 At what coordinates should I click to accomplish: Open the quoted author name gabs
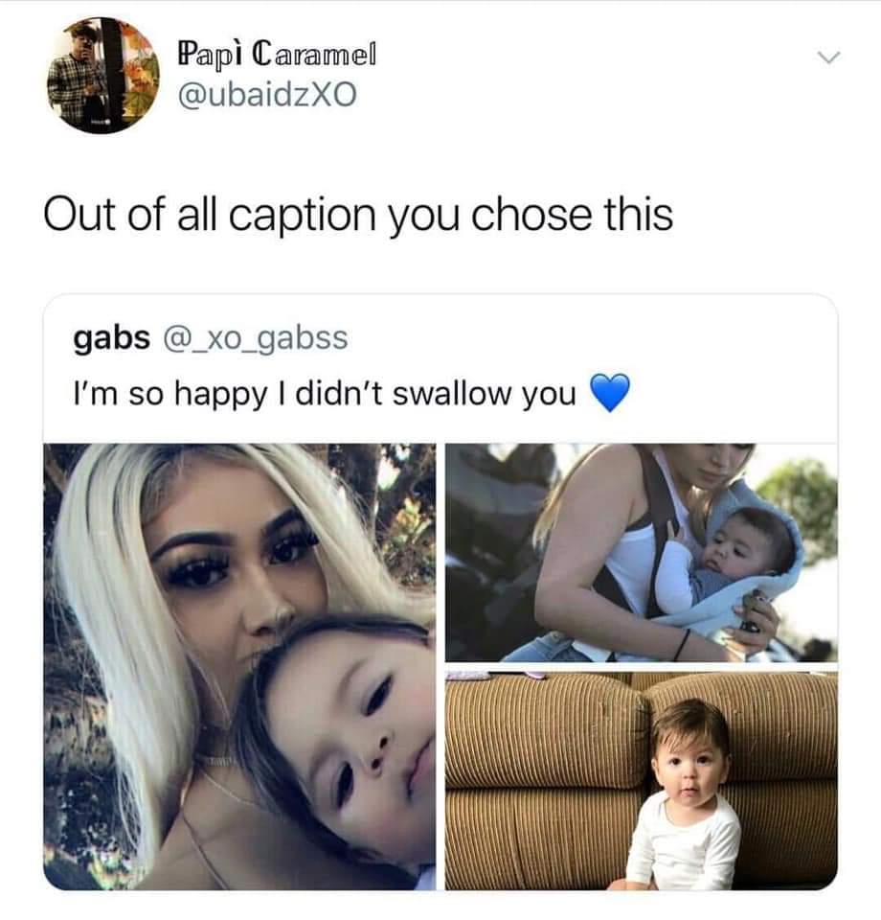[x=111, y=337]
